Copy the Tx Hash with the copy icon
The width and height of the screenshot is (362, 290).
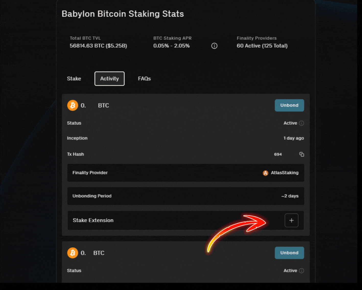click(x=302, y=154)
